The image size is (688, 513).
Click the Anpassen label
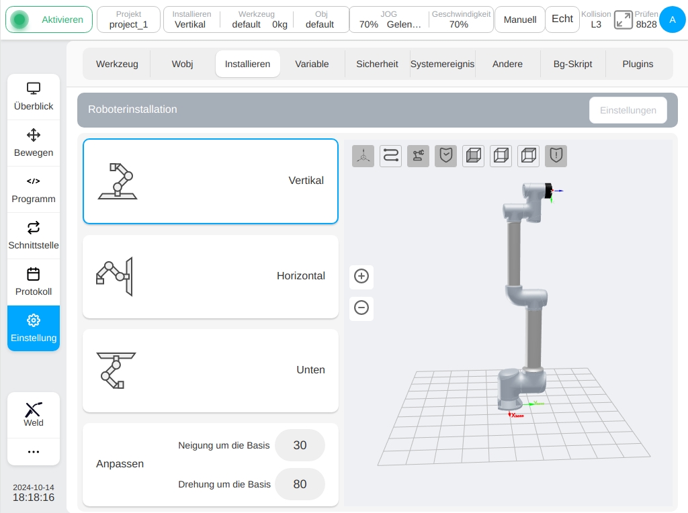[120, 464]
